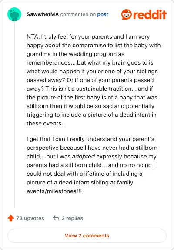Click the italic word "adopted"

coord(84,156)
